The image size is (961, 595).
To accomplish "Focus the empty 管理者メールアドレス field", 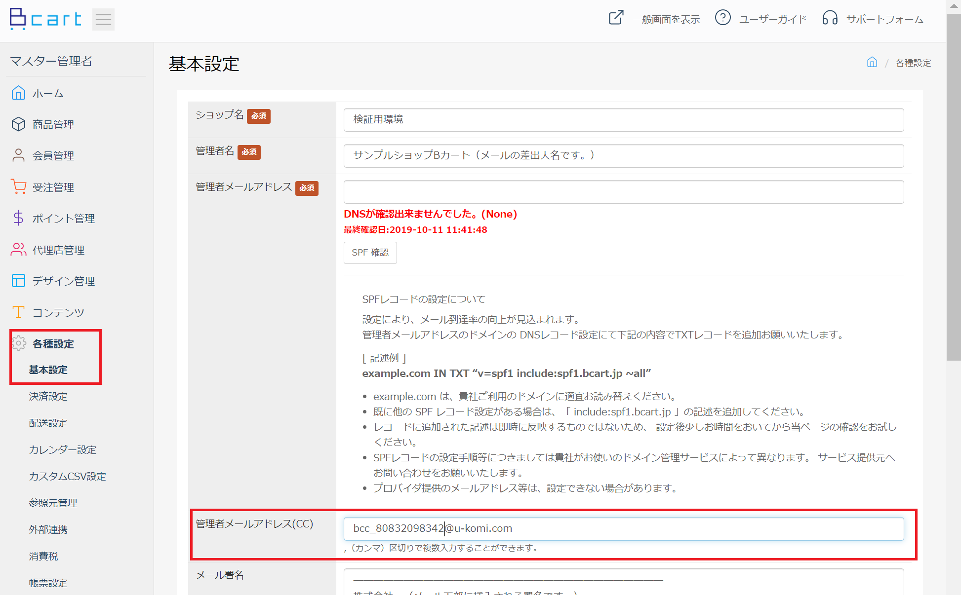I will (624, 192).
